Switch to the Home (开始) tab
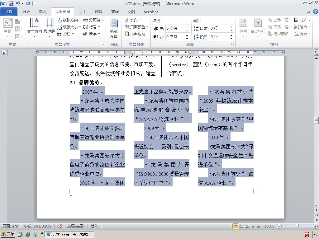This screenshot has height=239, width=319. (x=26, y=12)
